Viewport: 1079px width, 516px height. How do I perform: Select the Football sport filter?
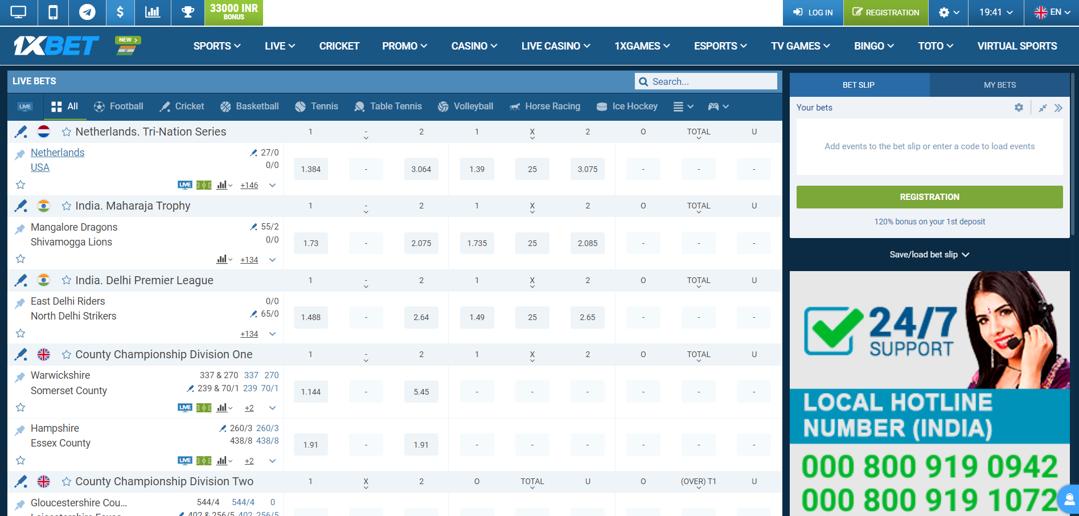point(118,107)
